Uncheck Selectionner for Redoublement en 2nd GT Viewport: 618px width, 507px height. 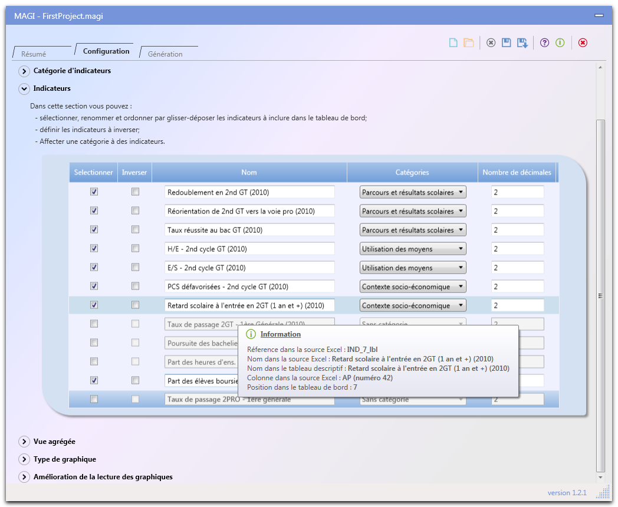point(94,192)
